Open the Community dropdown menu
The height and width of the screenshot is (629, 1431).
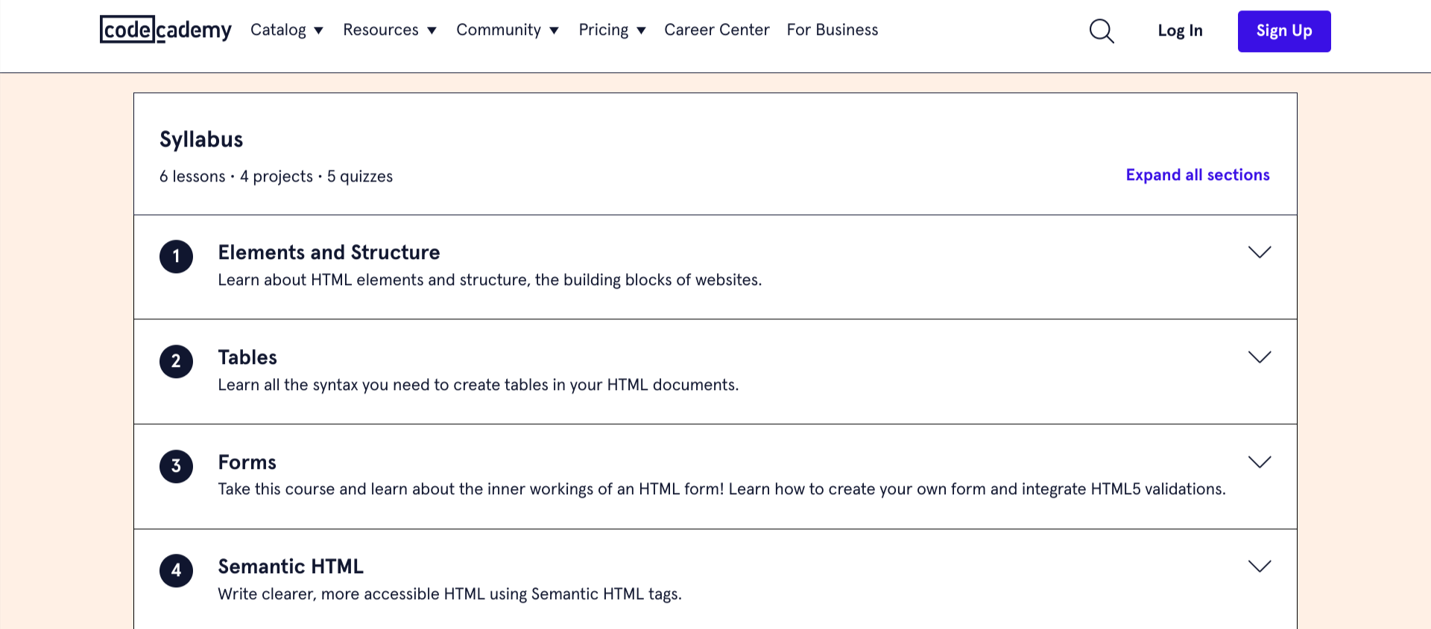coord(507,30)
